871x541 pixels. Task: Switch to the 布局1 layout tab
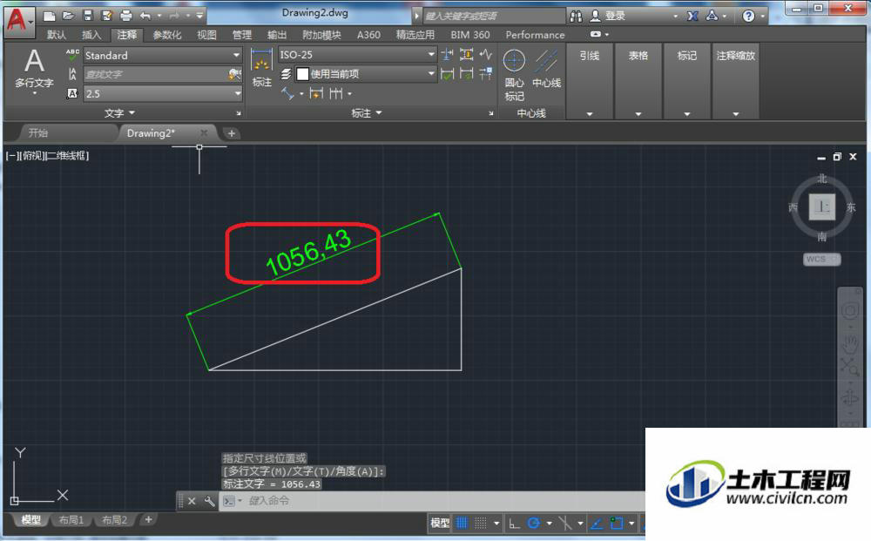click(x=71, y=520)
